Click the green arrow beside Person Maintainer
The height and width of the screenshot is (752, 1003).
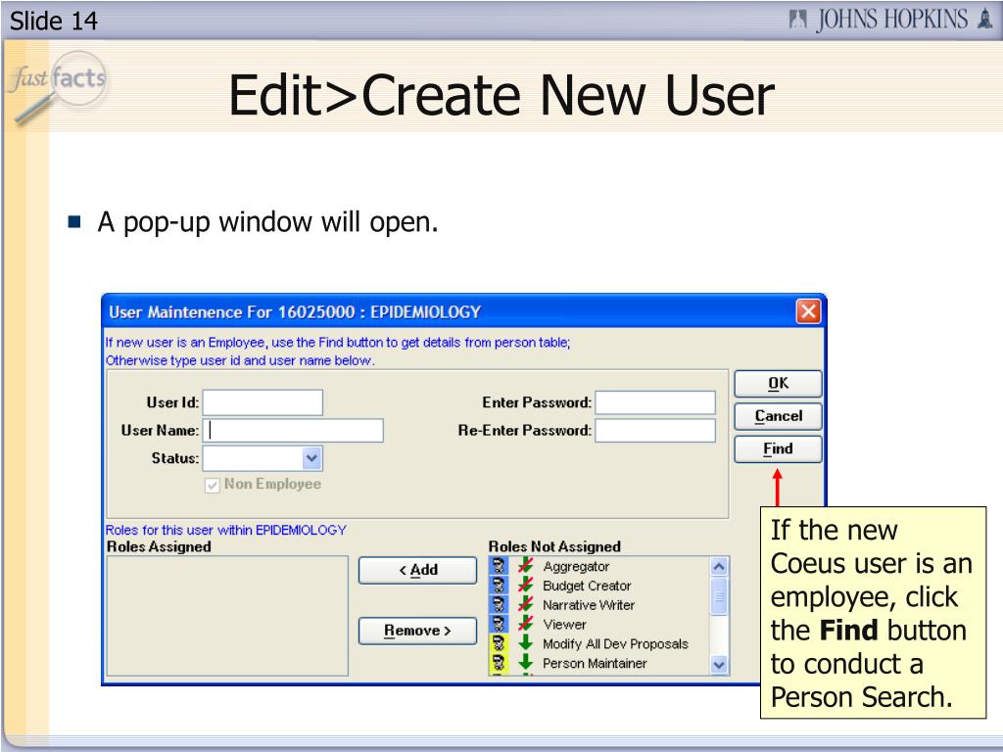click(525, 663)
